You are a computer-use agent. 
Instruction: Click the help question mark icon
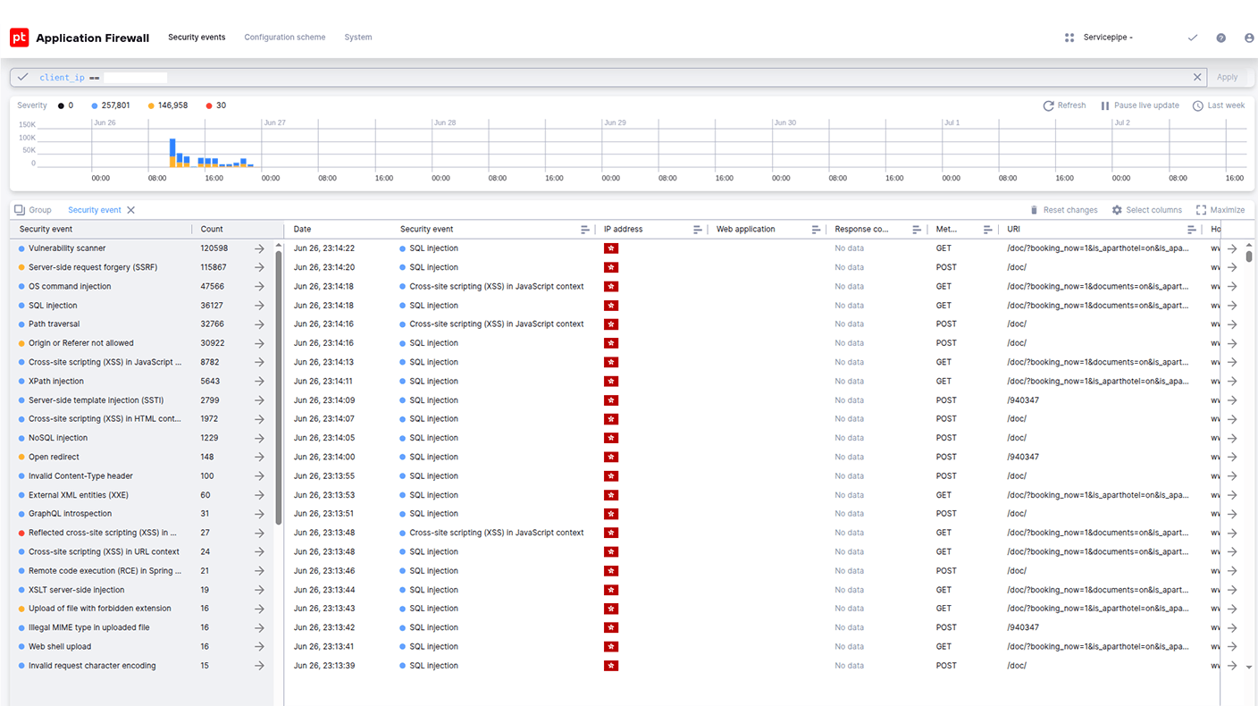[x=1220, y=38]
